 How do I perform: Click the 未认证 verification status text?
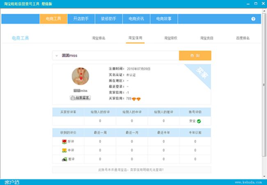coord(131,75)
